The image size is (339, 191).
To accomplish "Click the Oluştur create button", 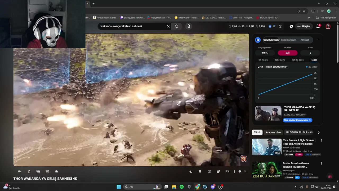I will click(x=304, y=26).
